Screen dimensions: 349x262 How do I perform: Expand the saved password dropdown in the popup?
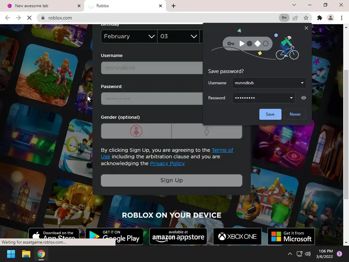291,98
